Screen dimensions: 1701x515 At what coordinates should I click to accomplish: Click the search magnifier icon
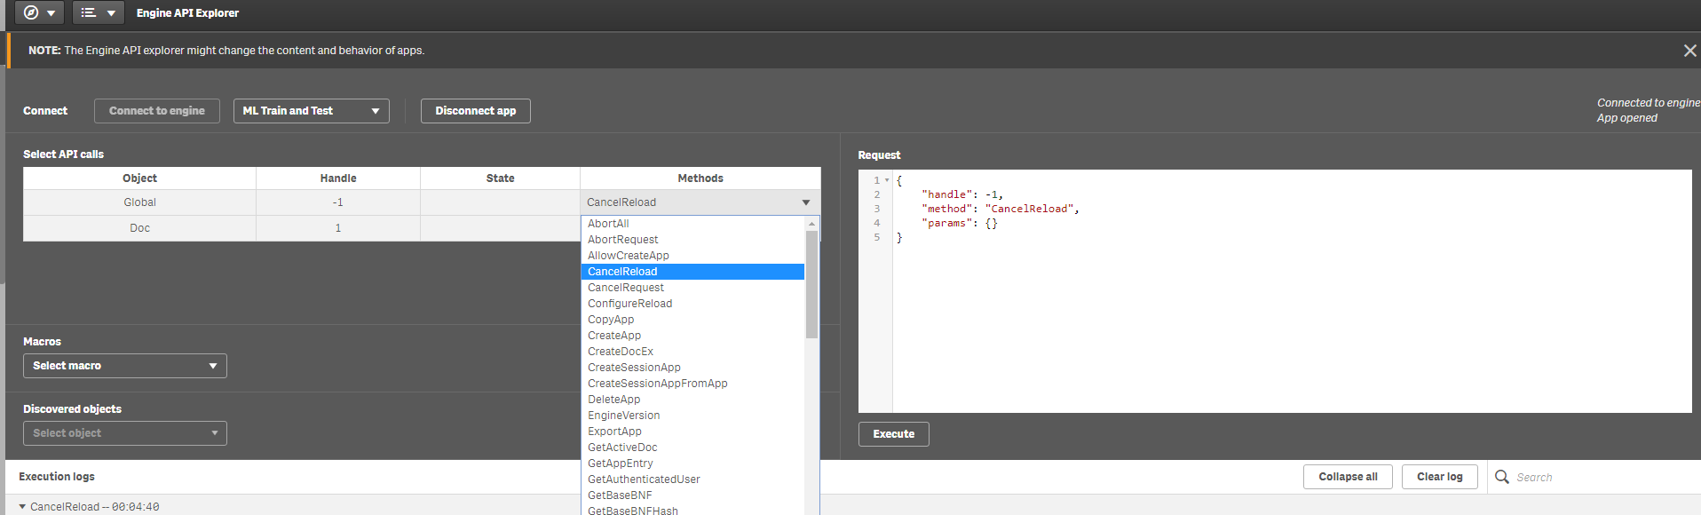point(1501,477)
